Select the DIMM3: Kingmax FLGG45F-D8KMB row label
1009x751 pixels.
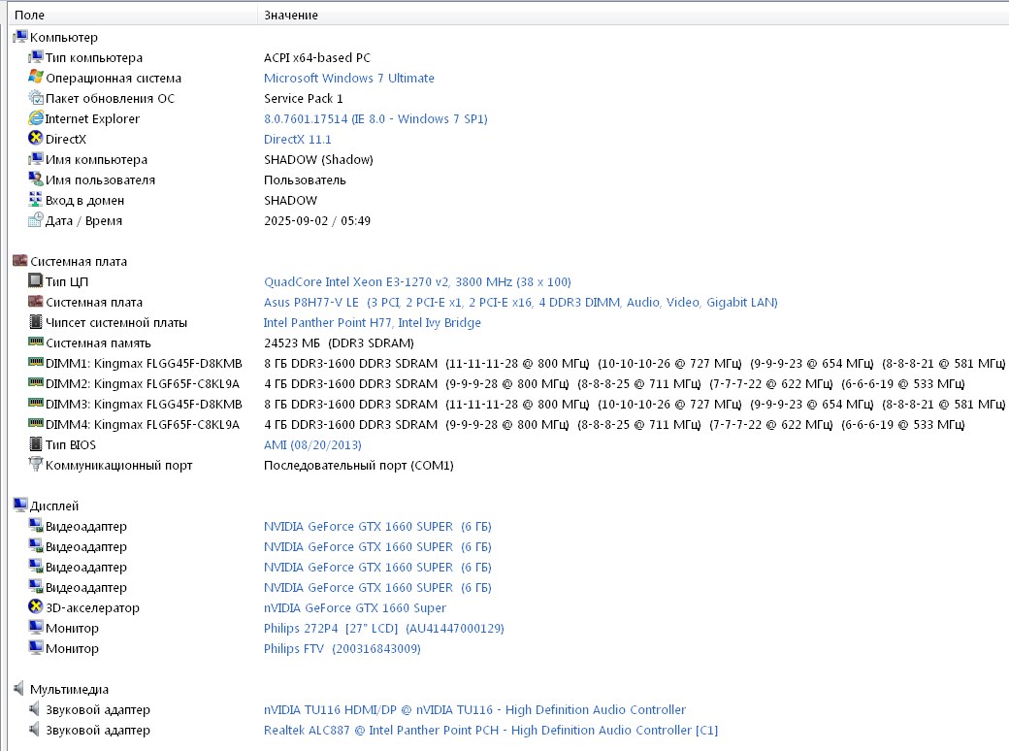point(144,405)
